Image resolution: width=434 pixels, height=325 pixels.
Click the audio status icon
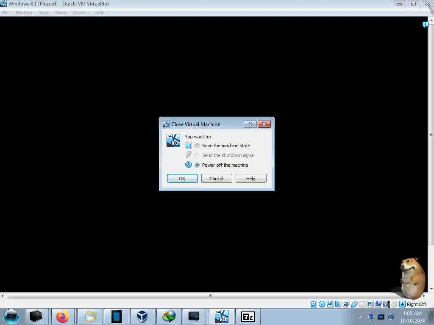pos(338,304)
